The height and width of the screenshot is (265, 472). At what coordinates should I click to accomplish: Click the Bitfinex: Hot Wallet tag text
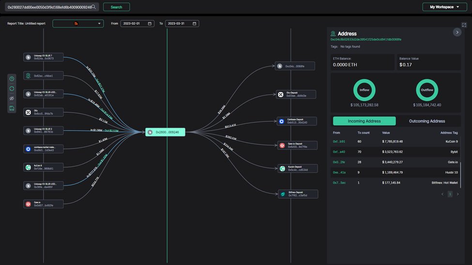click(x=444, y=183)
